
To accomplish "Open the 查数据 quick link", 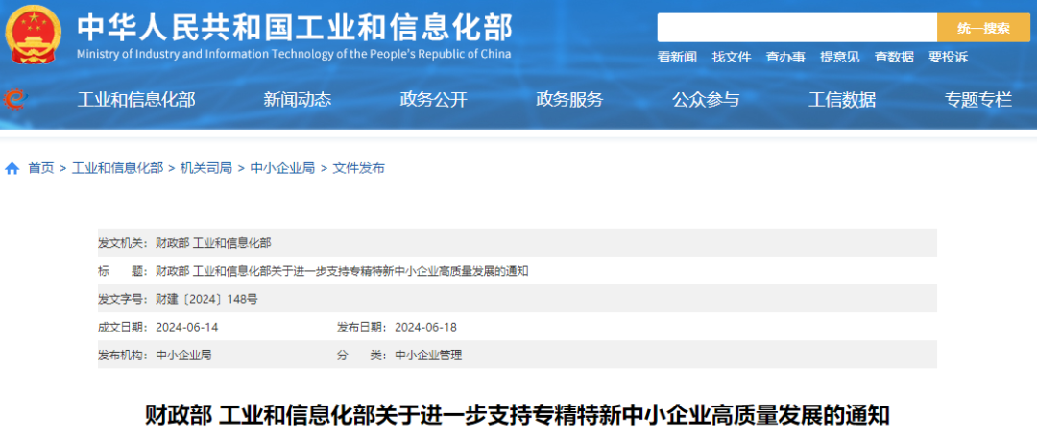I will coord(893,58).
